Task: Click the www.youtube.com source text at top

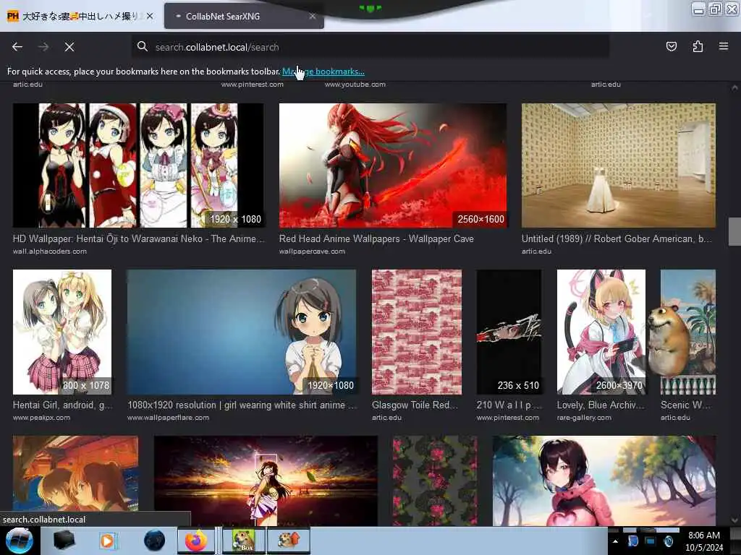Action: point(355,85)
